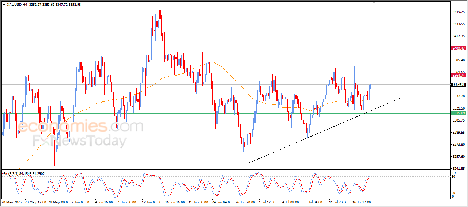This screenshot has width=468, height=207.
Task: Click the 23 May 12:00 date label
Action: point(36,202)
